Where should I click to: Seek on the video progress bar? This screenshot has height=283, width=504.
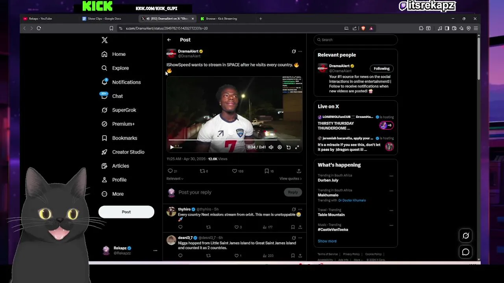tap(234, 140)
